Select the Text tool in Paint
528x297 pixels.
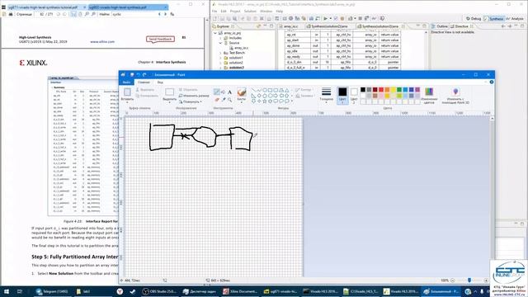click(x=229, y=92)
